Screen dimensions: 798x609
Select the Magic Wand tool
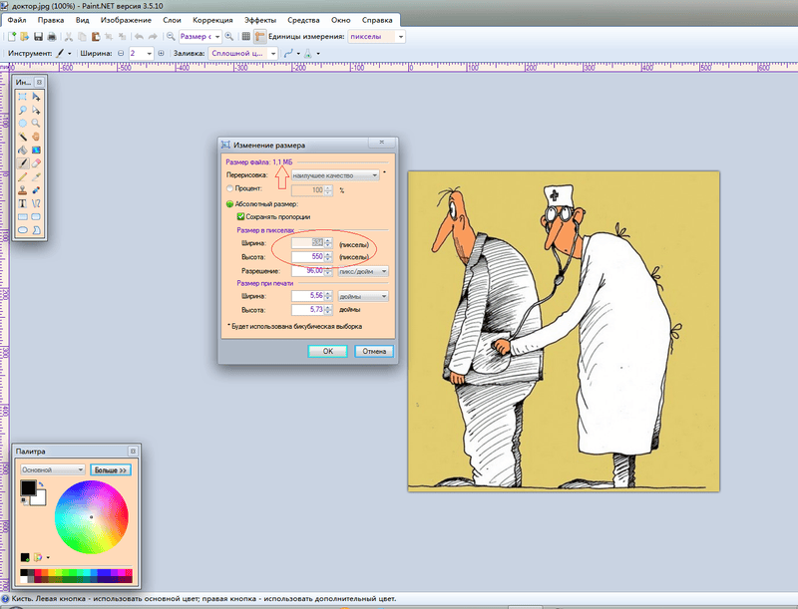point(23,136)
